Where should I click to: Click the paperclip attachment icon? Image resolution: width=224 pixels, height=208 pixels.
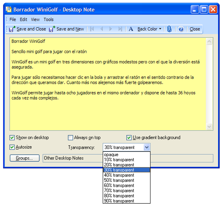point(169,29)
